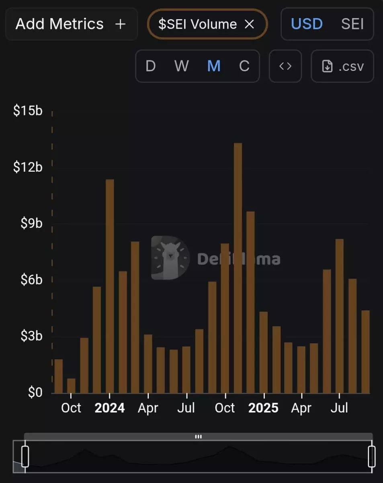Select the daily (D) interval
This screenshot has height=483, width=383.
150,66
